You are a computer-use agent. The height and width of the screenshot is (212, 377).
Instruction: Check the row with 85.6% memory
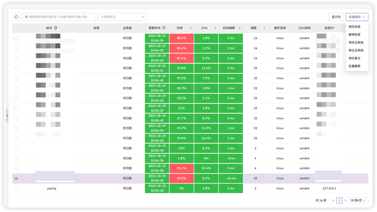click(16, 48)
